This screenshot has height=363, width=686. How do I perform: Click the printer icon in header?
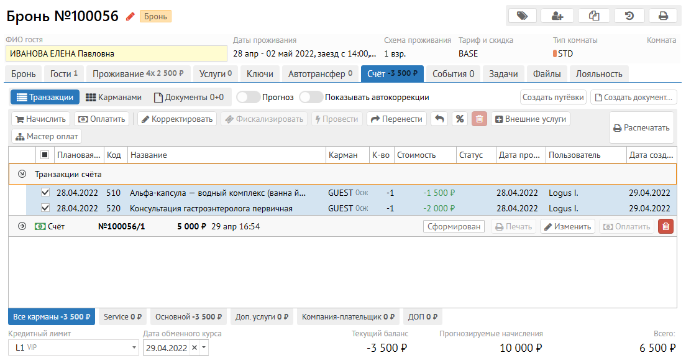point(663,16)
